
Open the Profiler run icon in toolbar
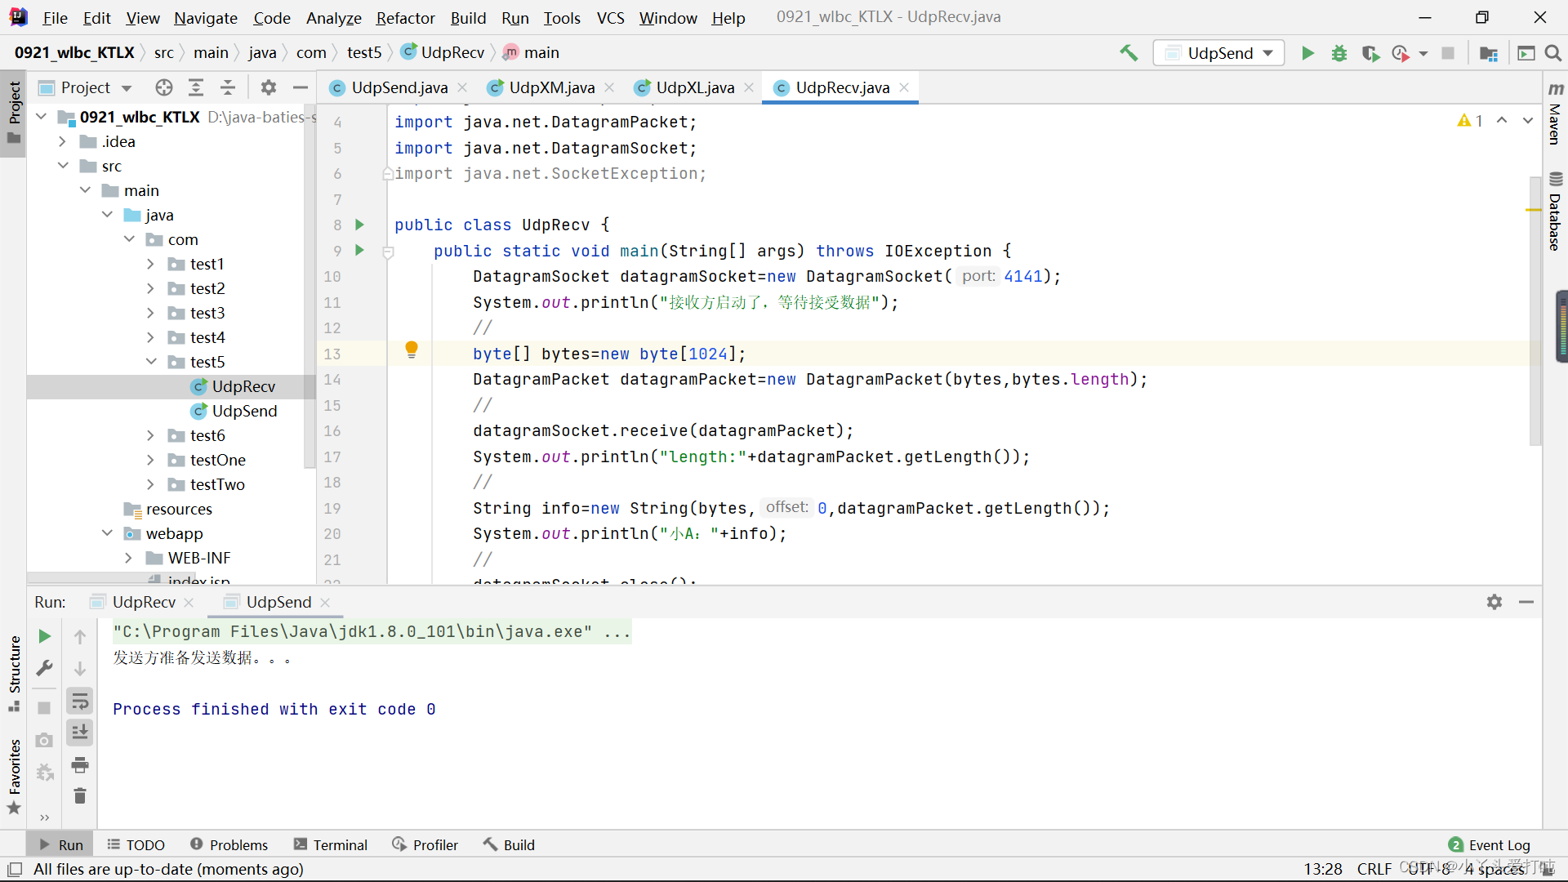pyautogui.click(x=1401, y=53)
